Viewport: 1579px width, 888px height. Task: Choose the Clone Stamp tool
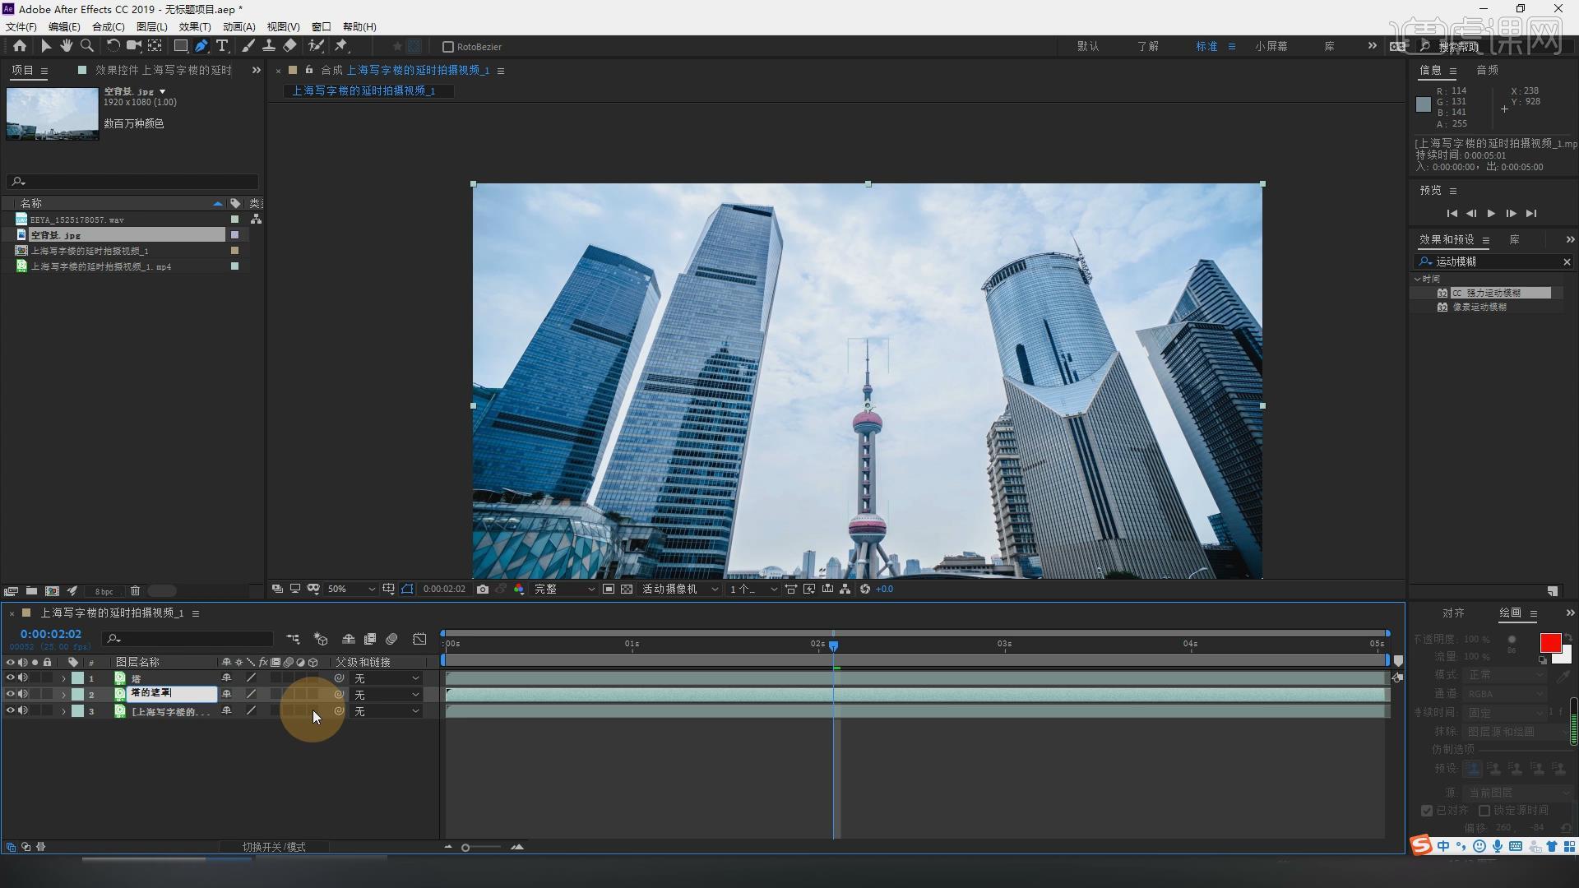[268, 46]
